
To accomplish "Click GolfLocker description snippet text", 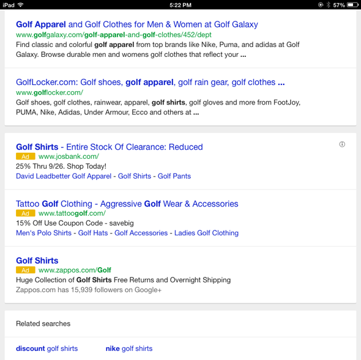I will pyautogui.click(x=158, y=107).
